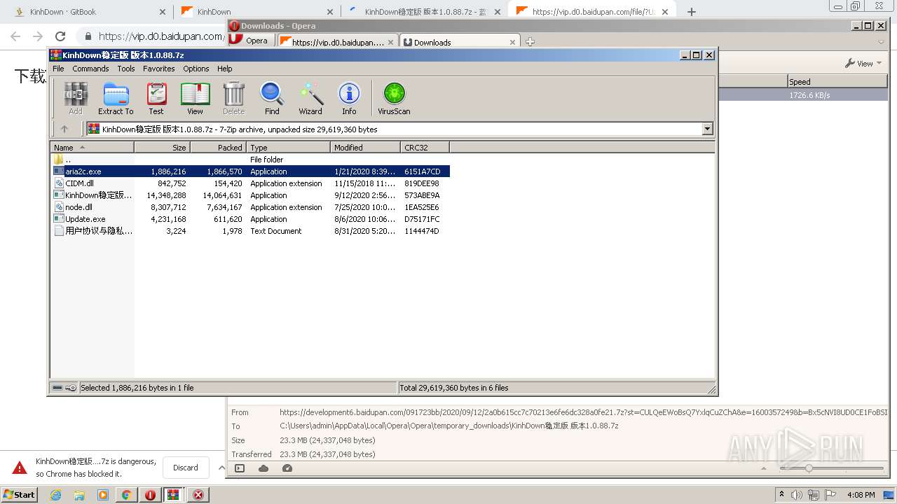Image resolution: width=897 pixels, height=504 pixels.
Task: Open the Favorites menu
Action: click(159, 69)
